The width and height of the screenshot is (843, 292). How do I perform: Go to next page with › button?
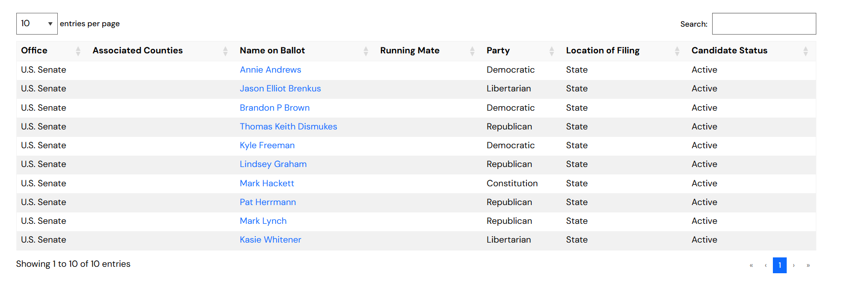tap(794, 265)
